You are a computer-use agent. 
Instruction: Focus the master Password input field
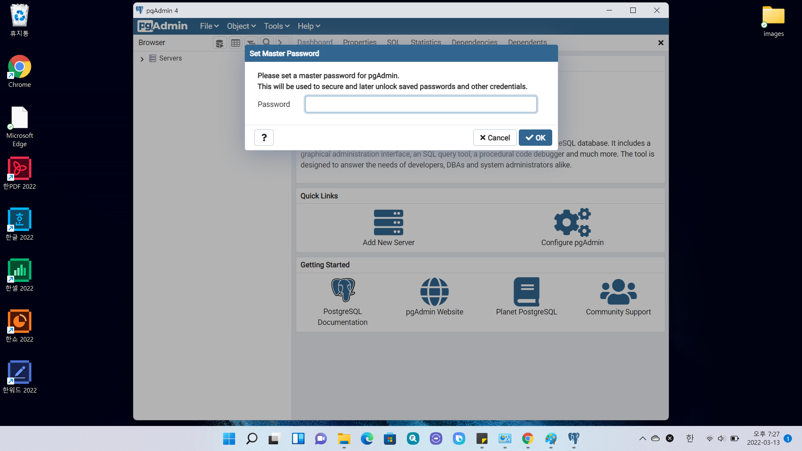(x=421, y=104)
